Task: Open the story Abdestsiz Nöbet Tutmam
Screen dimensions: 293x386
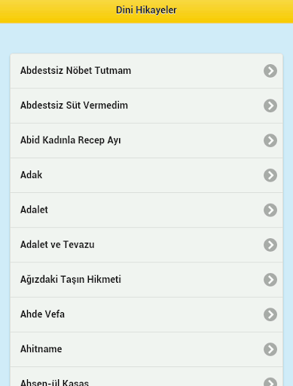Action: pos(146,71)
